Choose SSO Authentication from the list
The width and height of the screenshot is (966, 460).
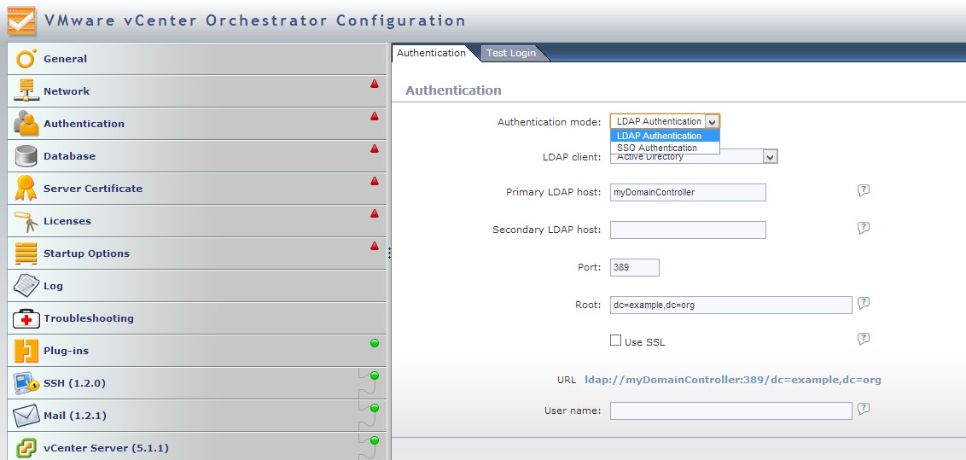(x=656, y=148)
